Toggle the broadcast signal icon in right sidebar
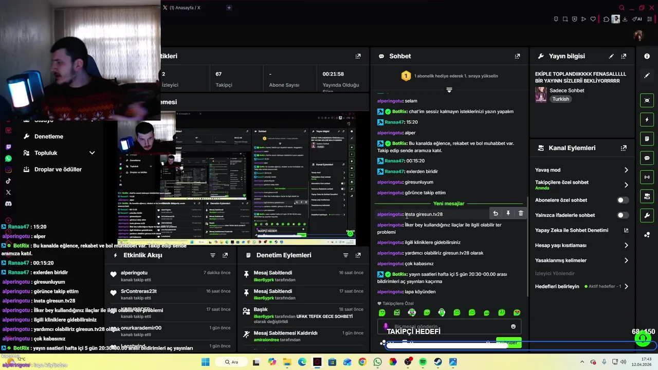Image resolution: width=658 pixels, height=370 pixels. pyautogui.click(x=647, y=177)
